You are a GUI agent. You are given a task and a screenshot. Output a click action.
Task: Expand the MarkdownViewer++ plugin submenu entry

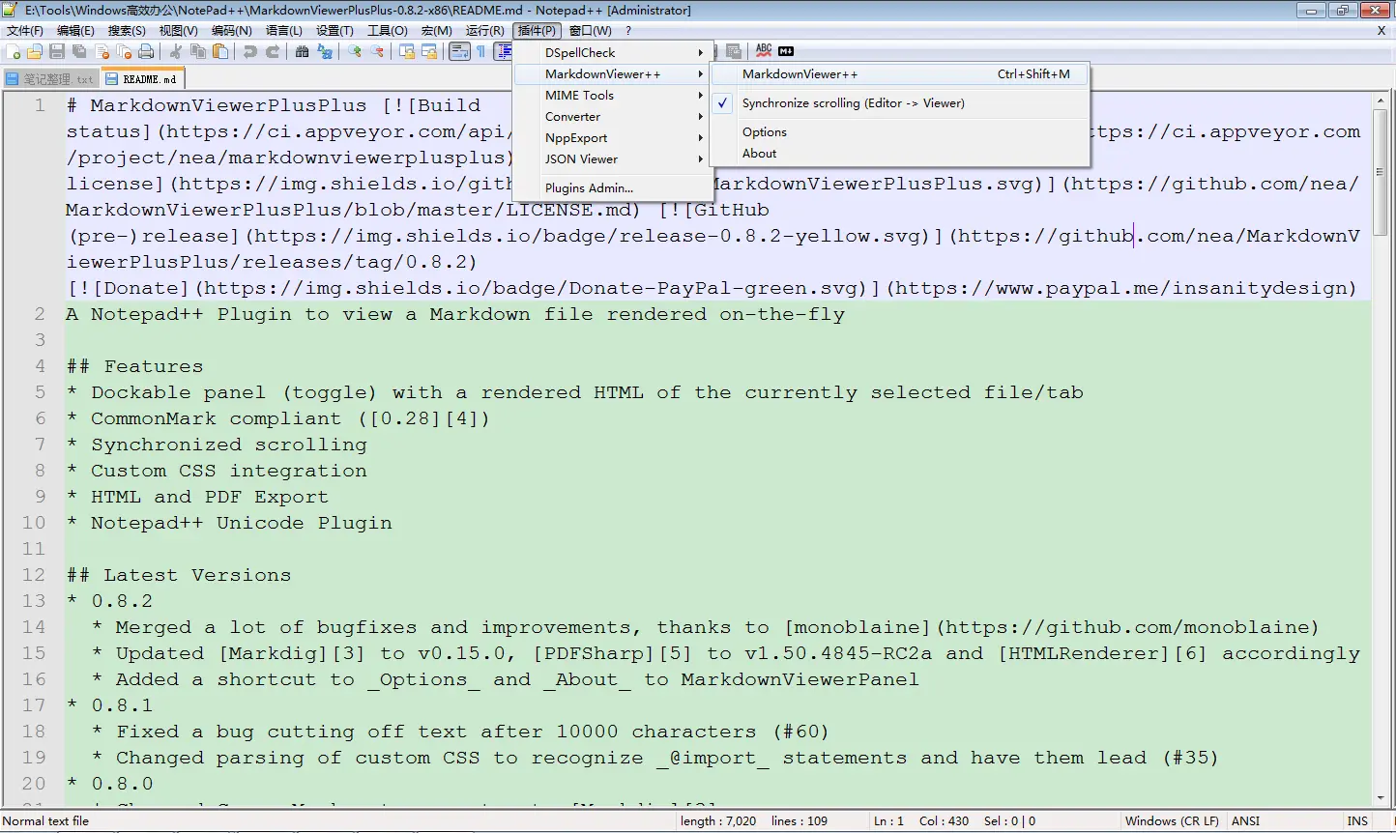(x=613, y=74)
